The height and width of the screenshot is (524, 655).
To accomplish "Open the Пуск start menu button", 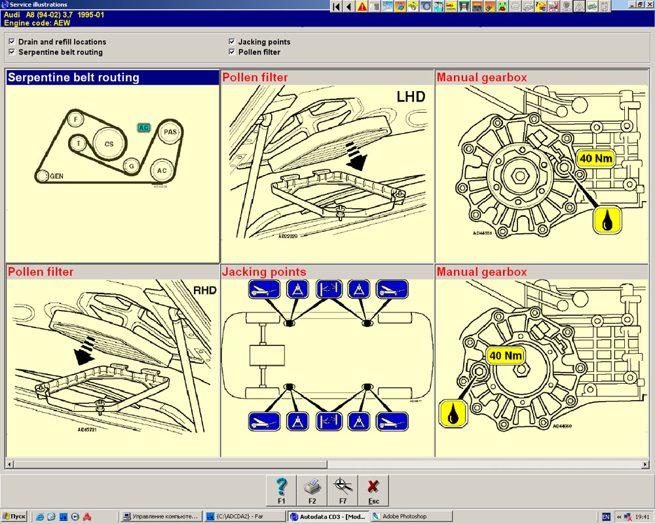I will [x=14, y=517].
